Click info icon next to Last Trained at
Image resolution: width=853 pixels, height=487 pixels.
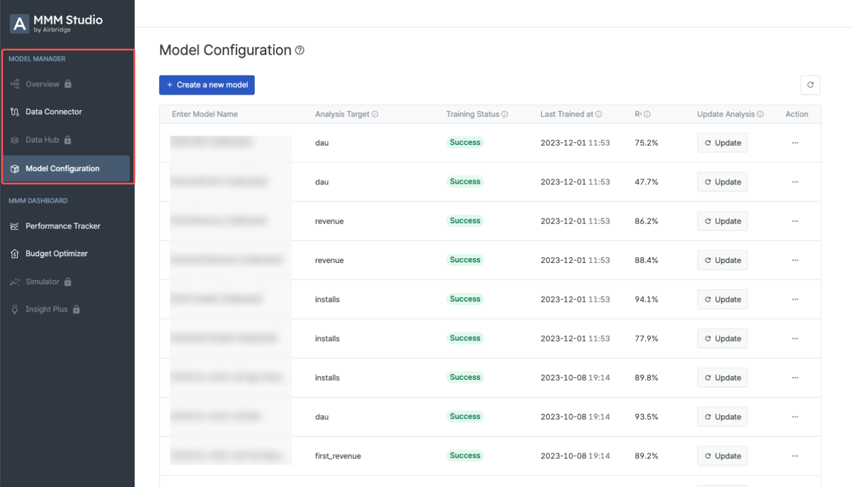pyautogui.click(x=599, y=114)
